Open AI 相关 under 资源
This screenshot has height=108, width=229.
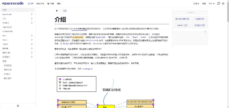point(18,74)
